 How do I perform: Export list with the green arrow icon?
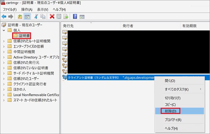click(x=66, y=16)
